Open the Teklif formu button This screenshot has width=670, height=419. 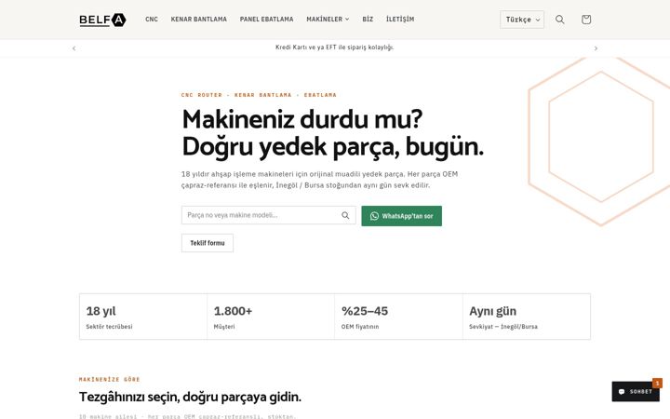point(208,243)
